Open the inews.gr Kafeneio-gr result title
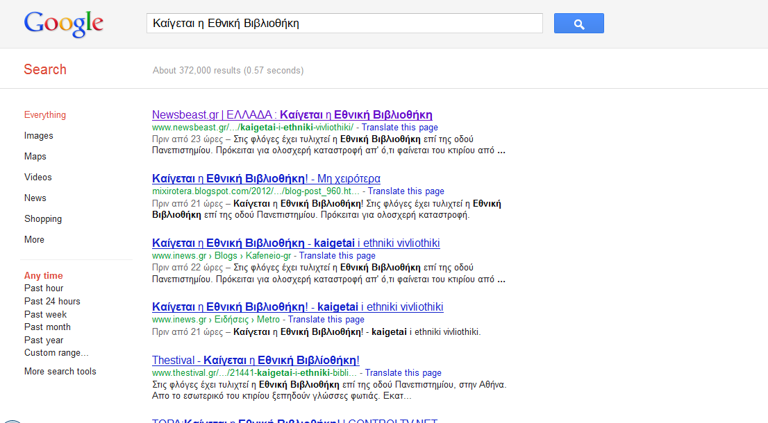 296,243
